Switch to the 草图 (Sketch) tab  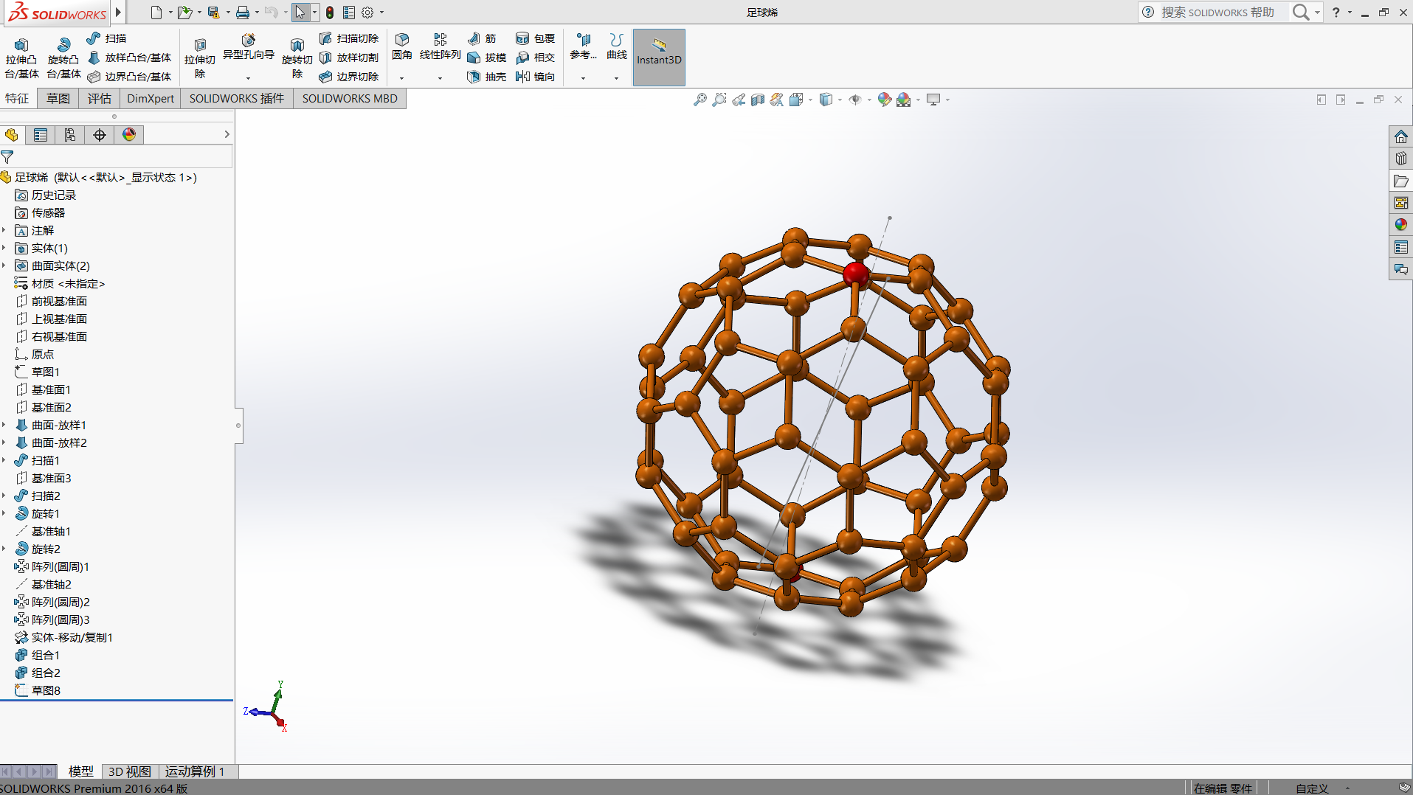58,99
